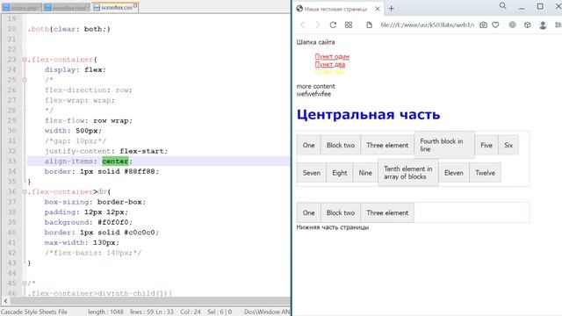The width and height of the screenshot is (562, 316).
Task: Go back in browser history
Action: pyautogui.click(x=302, y=25)
